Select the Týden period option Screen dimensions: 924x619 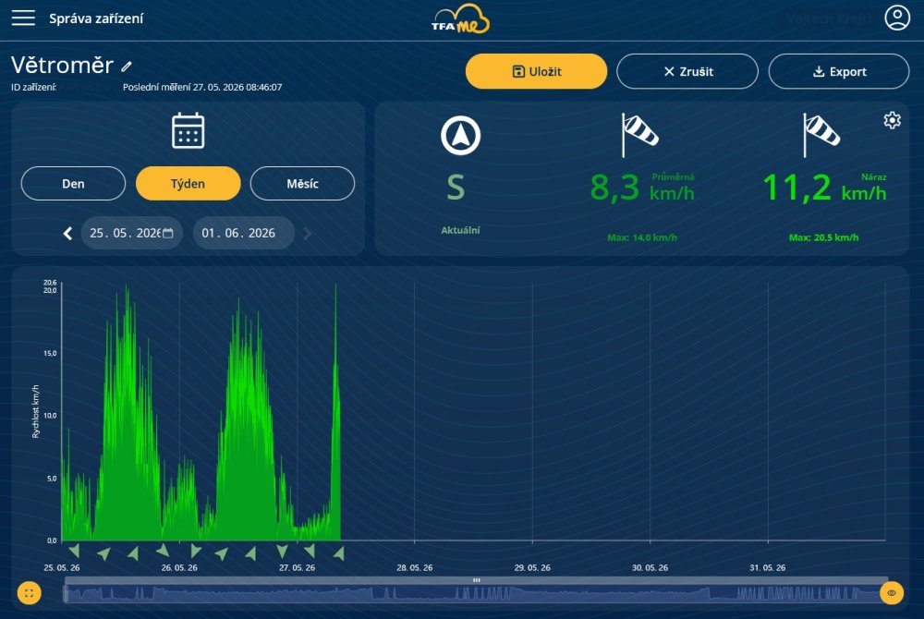[x=188, y=184]
